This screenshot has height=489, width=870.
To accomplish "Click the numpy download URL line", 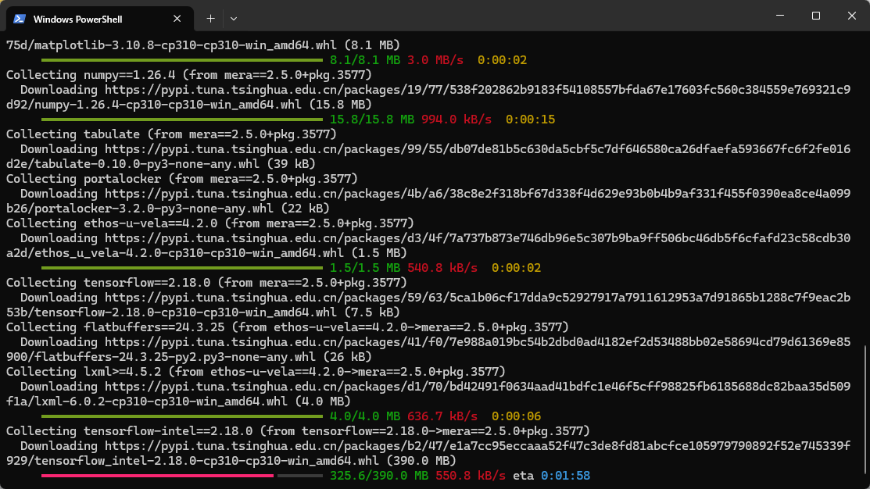I will pyautogui.click(x=435, y=90).
